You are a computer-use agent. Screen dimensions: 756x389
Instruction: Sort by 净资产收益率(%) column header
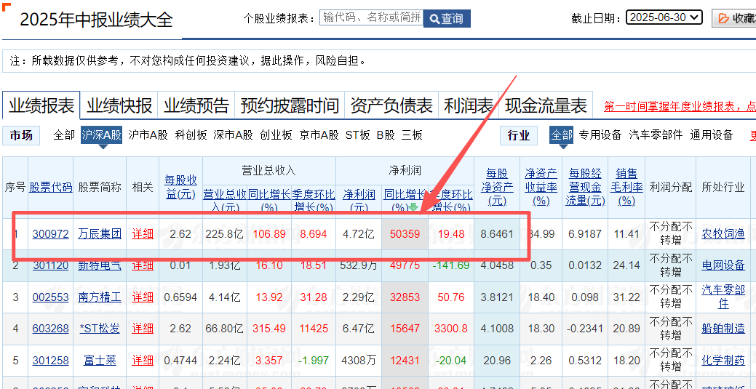click(541, 187)
